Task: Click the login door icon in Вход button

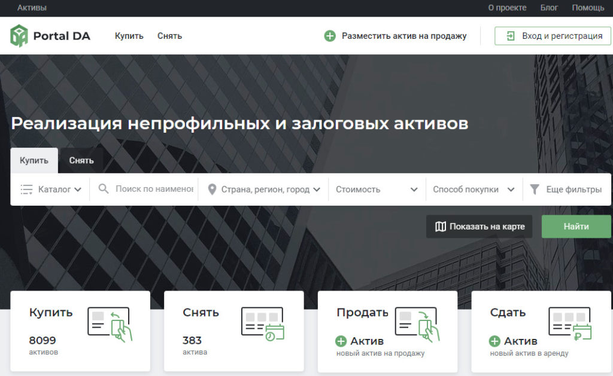Action: [511, 36]
